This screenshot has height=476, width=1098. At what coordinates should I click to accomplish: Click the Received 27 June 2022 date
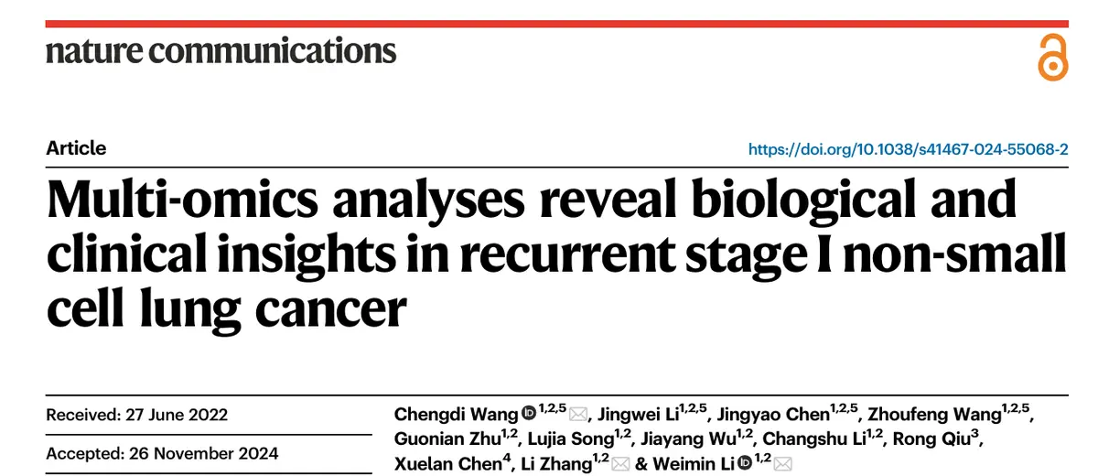(136, 415)
